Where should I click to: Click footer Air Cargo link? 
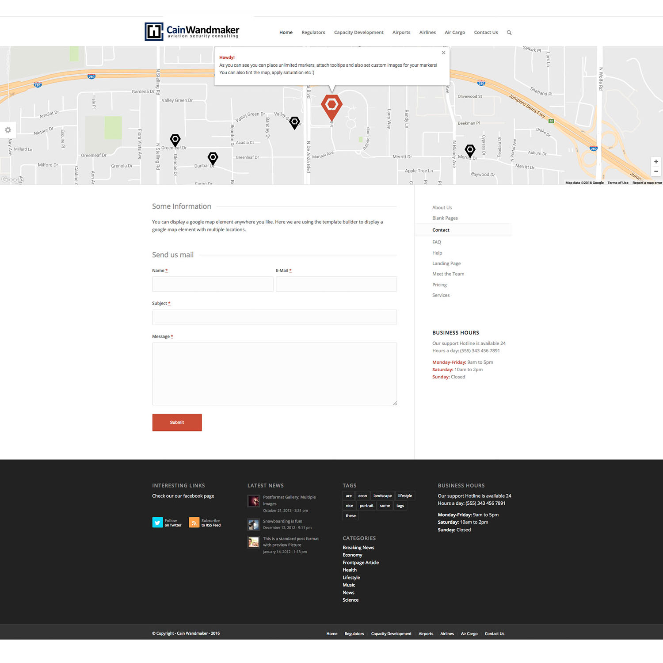coord(469,634)
